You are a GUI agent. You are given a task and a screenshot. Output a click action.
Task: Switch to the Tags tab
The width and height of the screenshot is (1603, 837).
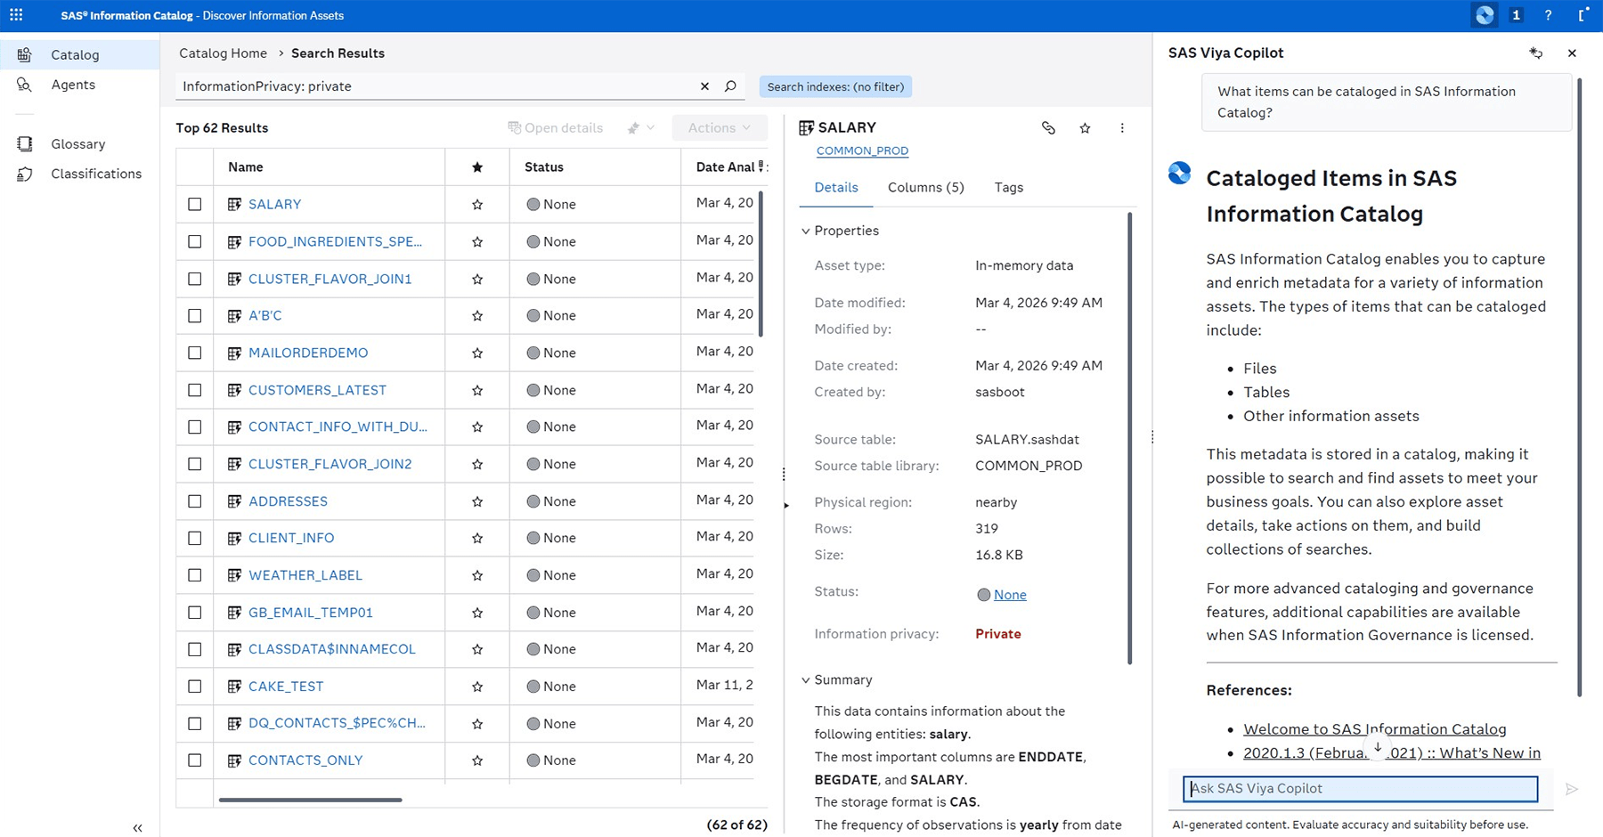(x=1008, y=187)
